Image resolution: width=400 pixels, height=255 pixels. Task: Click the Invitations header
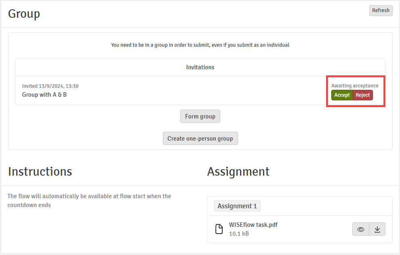coord(200,67)
